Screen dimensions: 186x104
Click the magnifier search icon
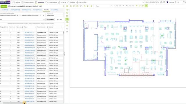click(x=44, y=19)
